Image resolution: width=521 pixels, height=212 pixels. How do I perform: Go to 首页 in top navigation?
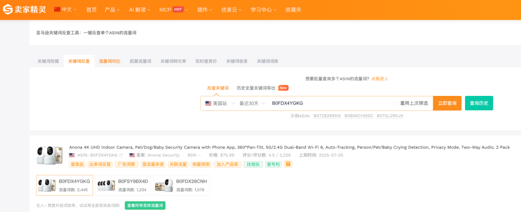coord(91,10)
